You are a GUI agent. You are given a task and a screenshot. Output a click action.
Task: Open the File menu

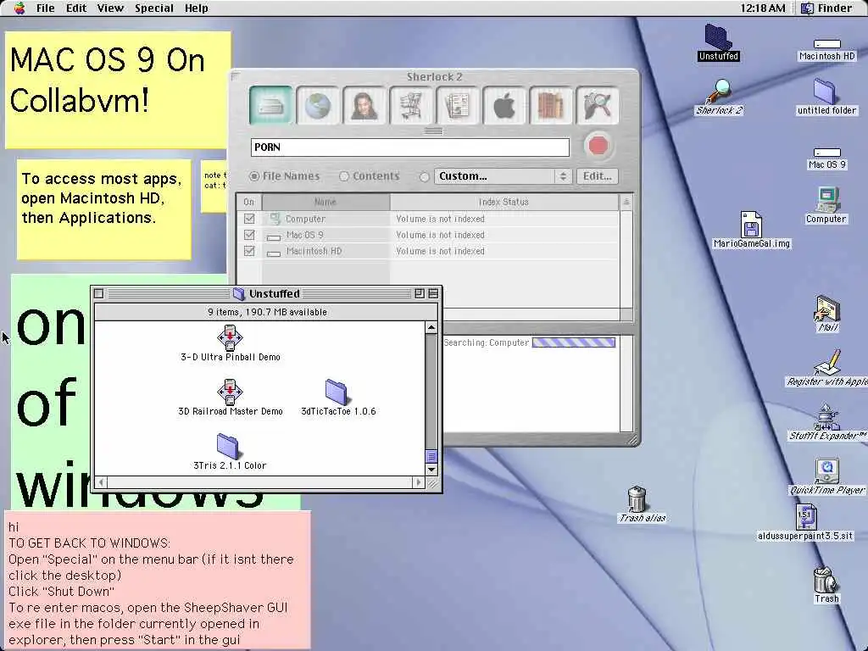click(x=46, y=8)
